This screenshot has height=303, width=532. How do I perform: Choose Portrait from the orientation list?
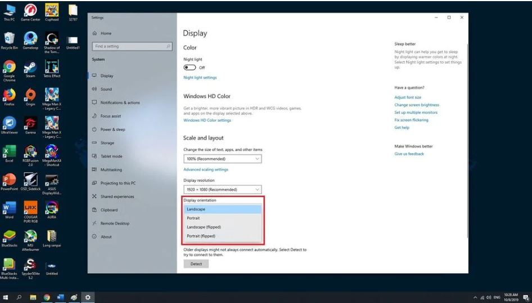(193, 218)
